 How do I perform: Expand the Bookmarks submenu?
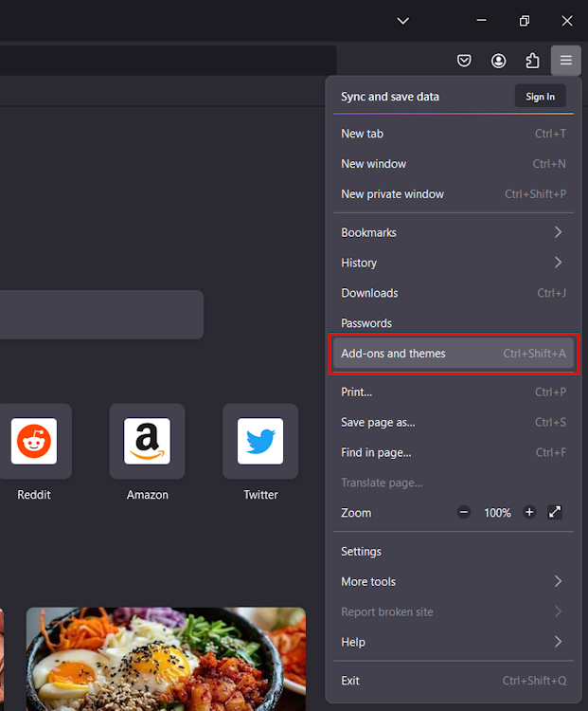point(454,232)
